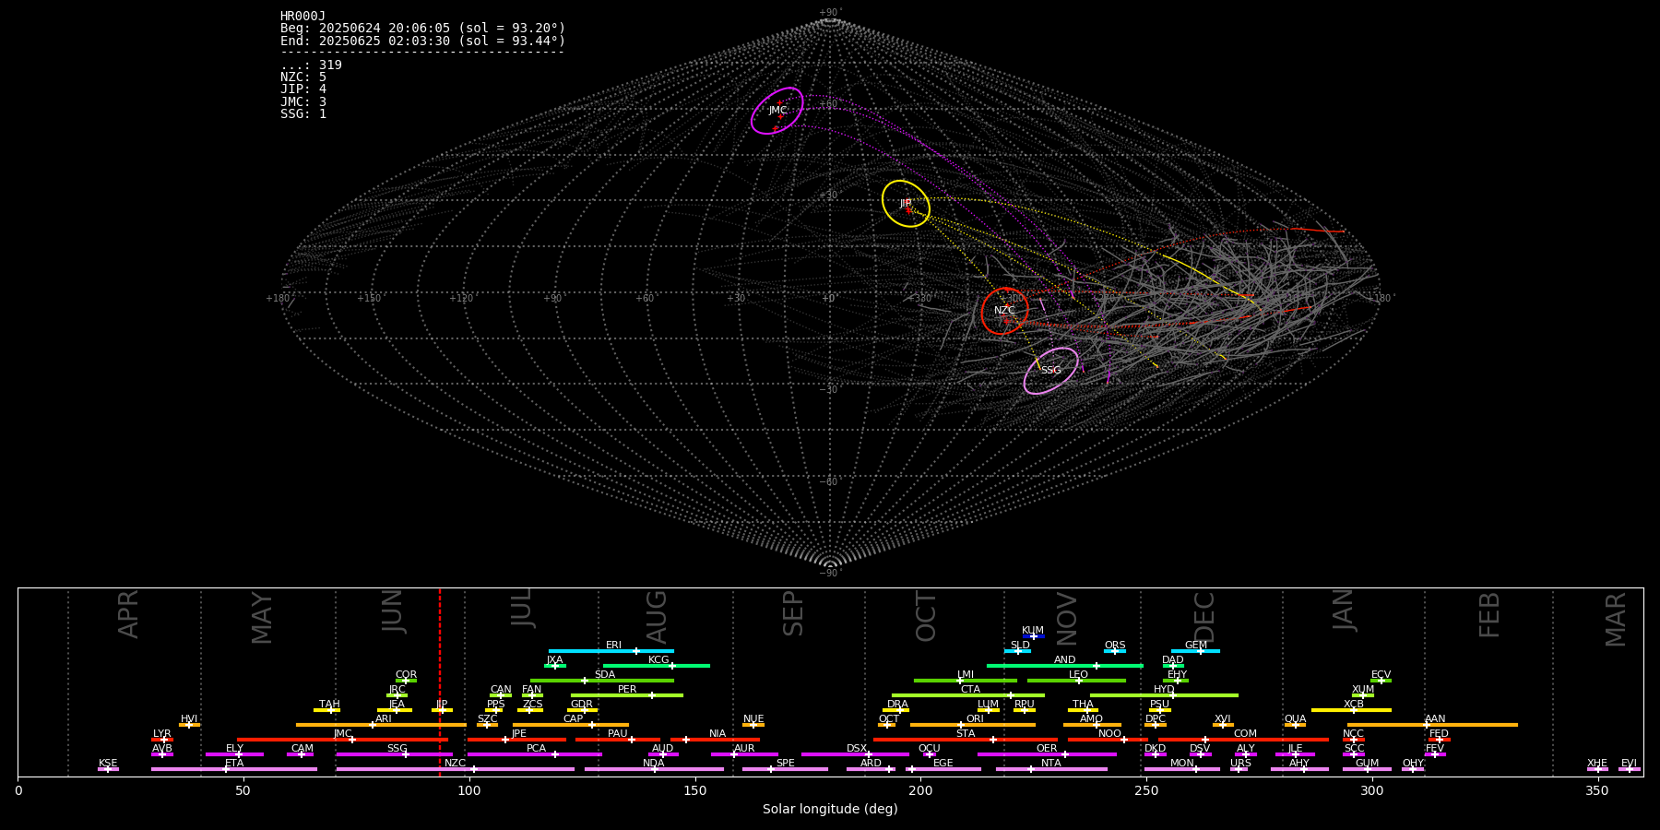Click the JIP yellow marker in the timeline
The height and width of the screenshot is (830, 1660).
coord(442,710)
